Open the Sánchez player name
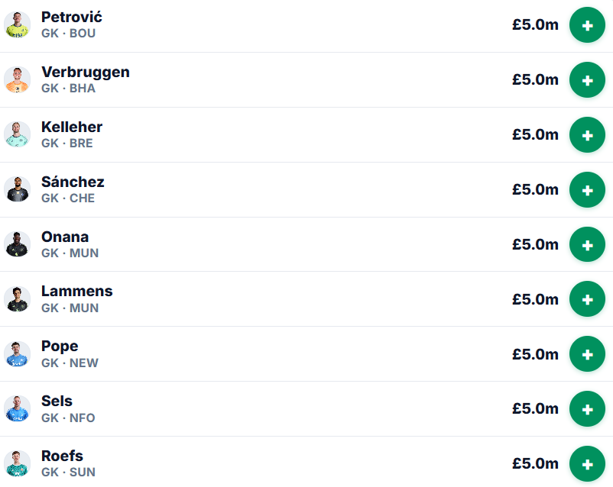The width and height of the screenshot is (613, 487). pyautogui.click(x=73, y=182)
